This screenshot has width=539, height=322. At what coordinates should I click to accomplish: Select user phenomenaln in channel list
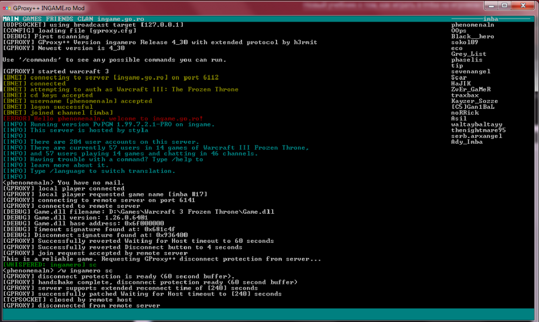point(472,25)
